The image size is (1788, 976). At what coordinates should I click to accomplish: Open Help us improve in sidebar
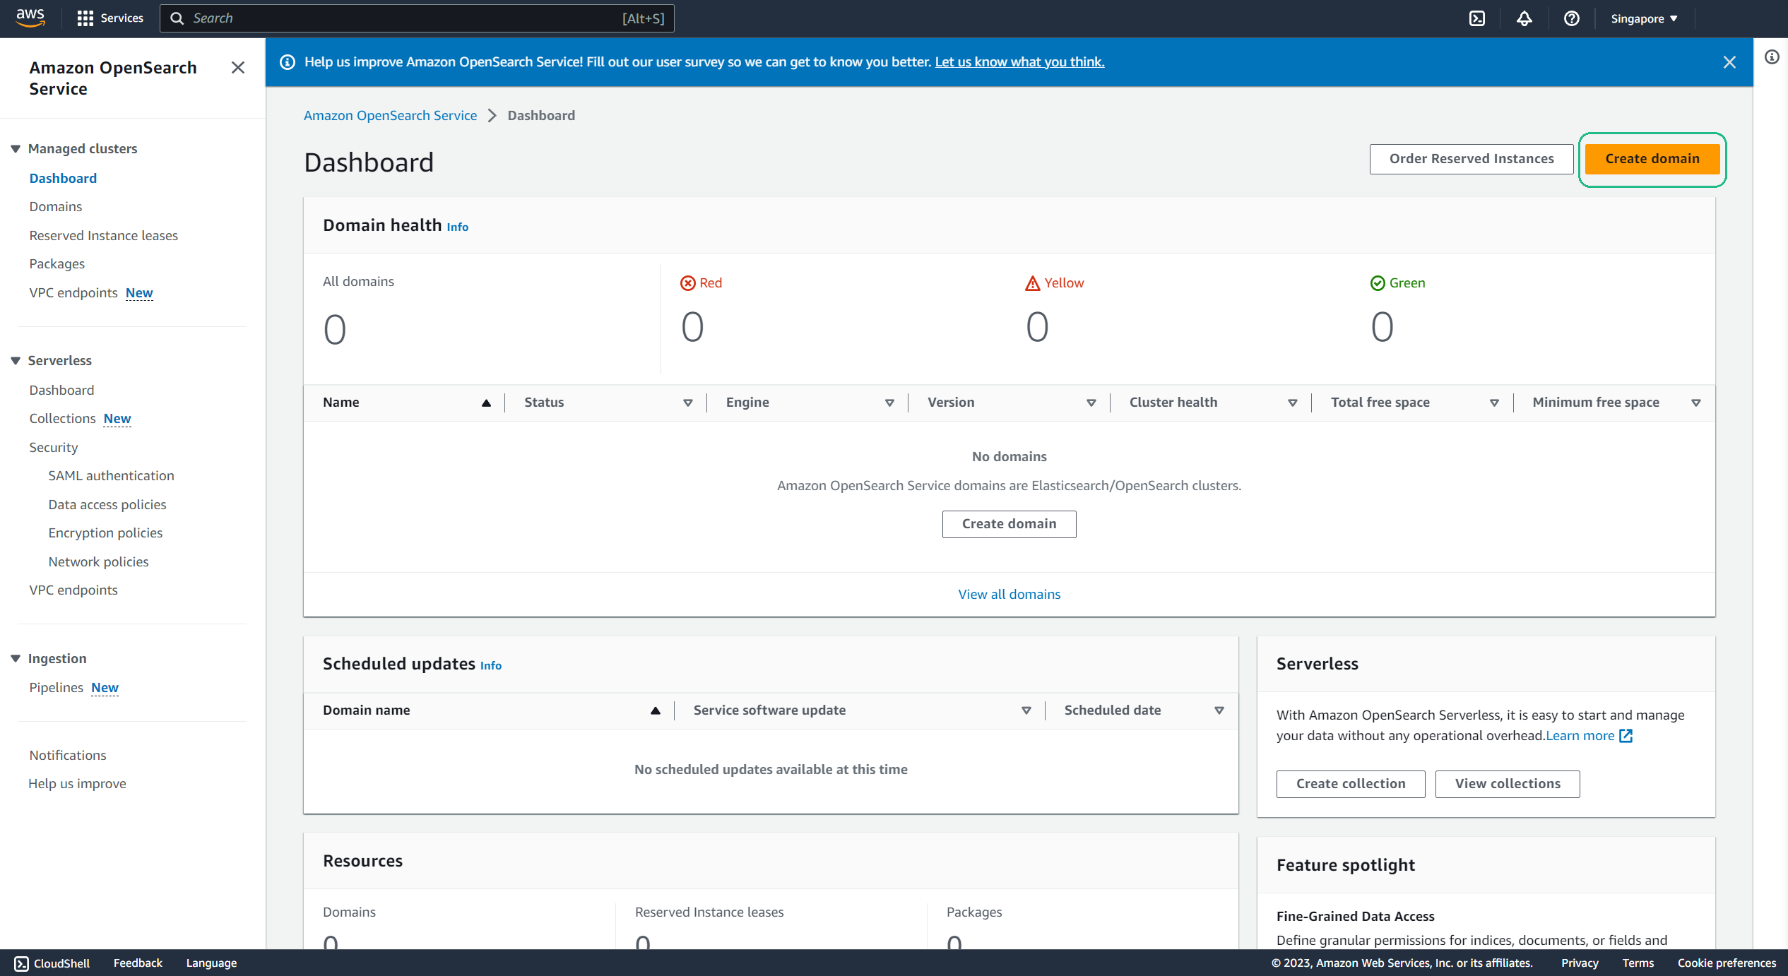[x=77, y=784]
